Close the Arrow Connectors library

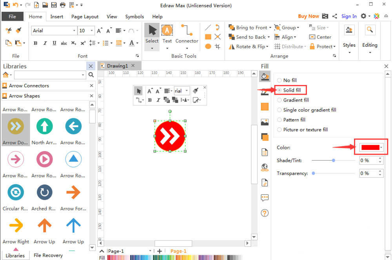pos(91,86)
